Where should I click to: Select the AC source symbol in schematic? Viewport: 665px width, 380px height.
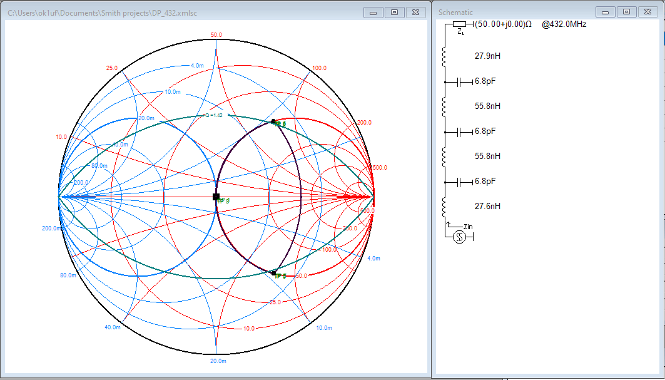(x=459, y=237)
